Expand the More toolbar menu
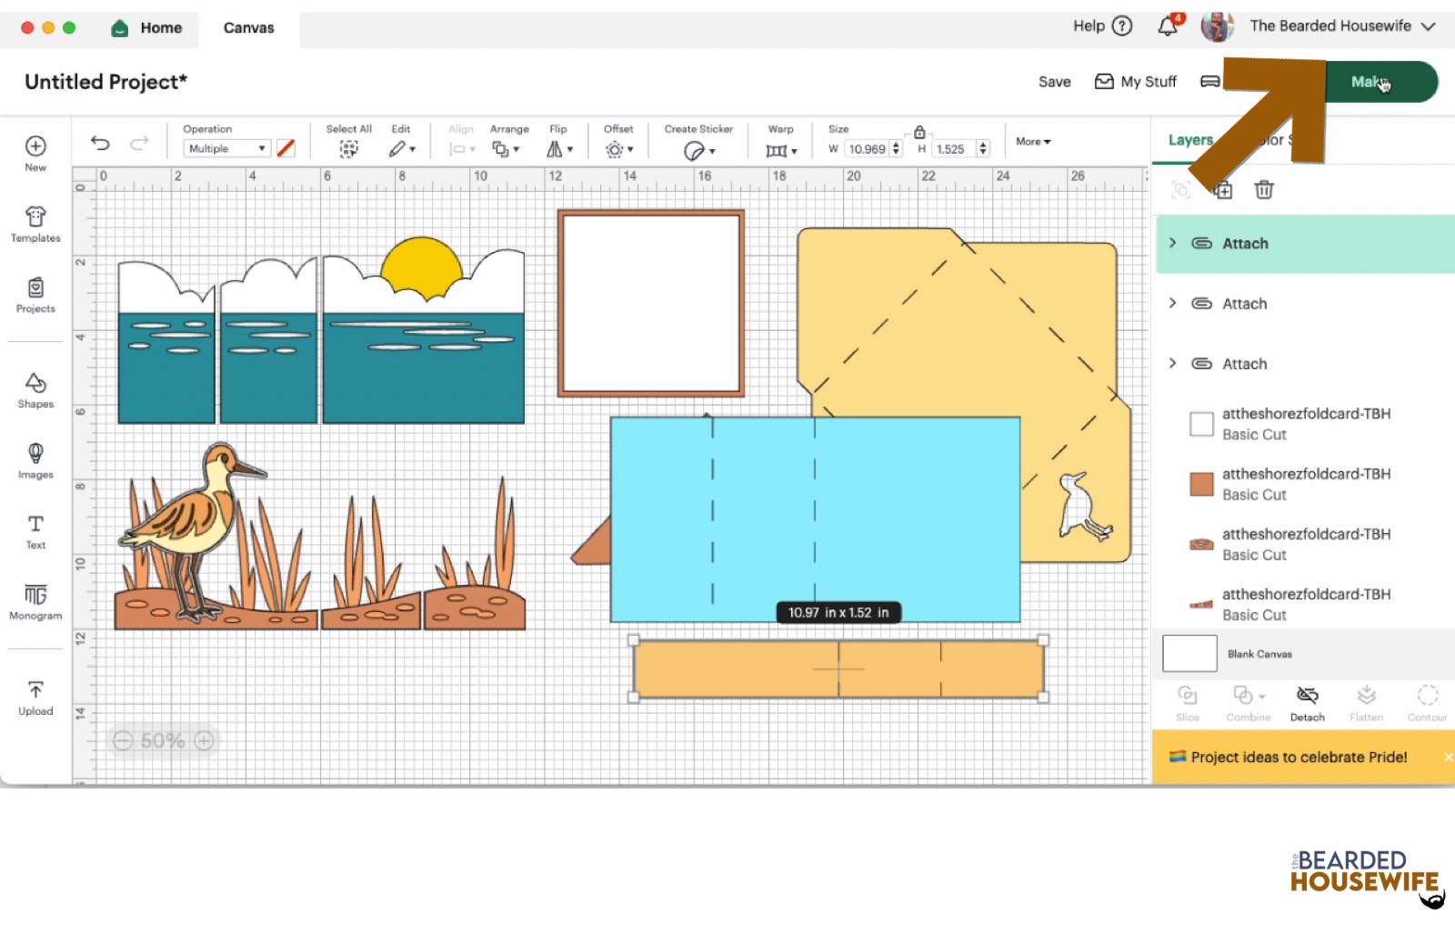 (x=1033, y=142)
